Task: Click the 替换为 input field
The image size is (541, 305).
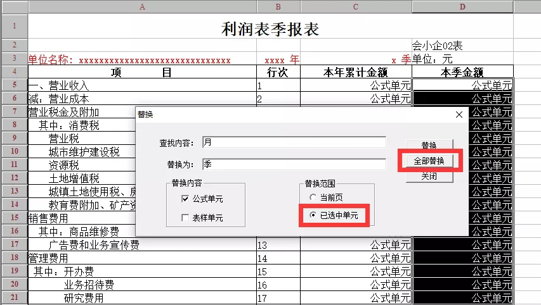Action: 294,164
